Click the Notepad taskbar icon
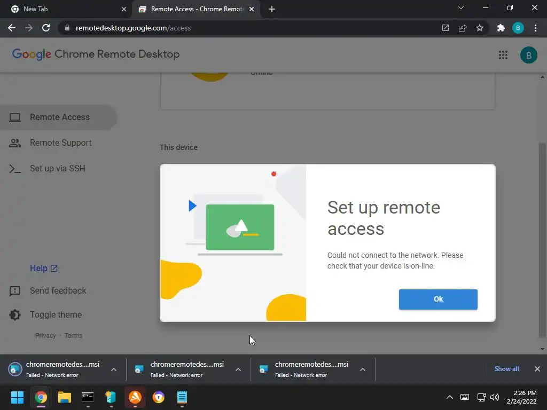Image resolution: width=547 pixels, height=410 pixels. point(182,397)
